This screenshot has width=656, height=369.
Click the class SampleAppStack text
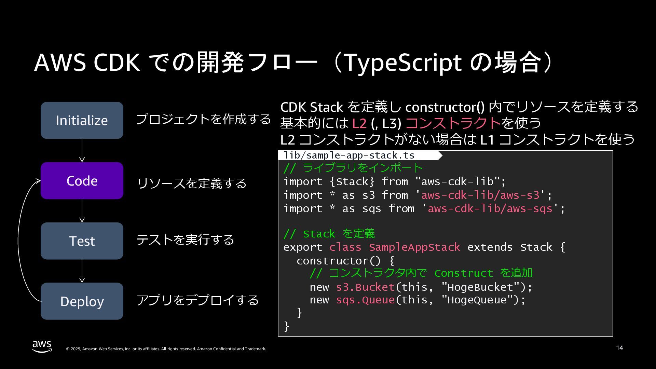395,247
